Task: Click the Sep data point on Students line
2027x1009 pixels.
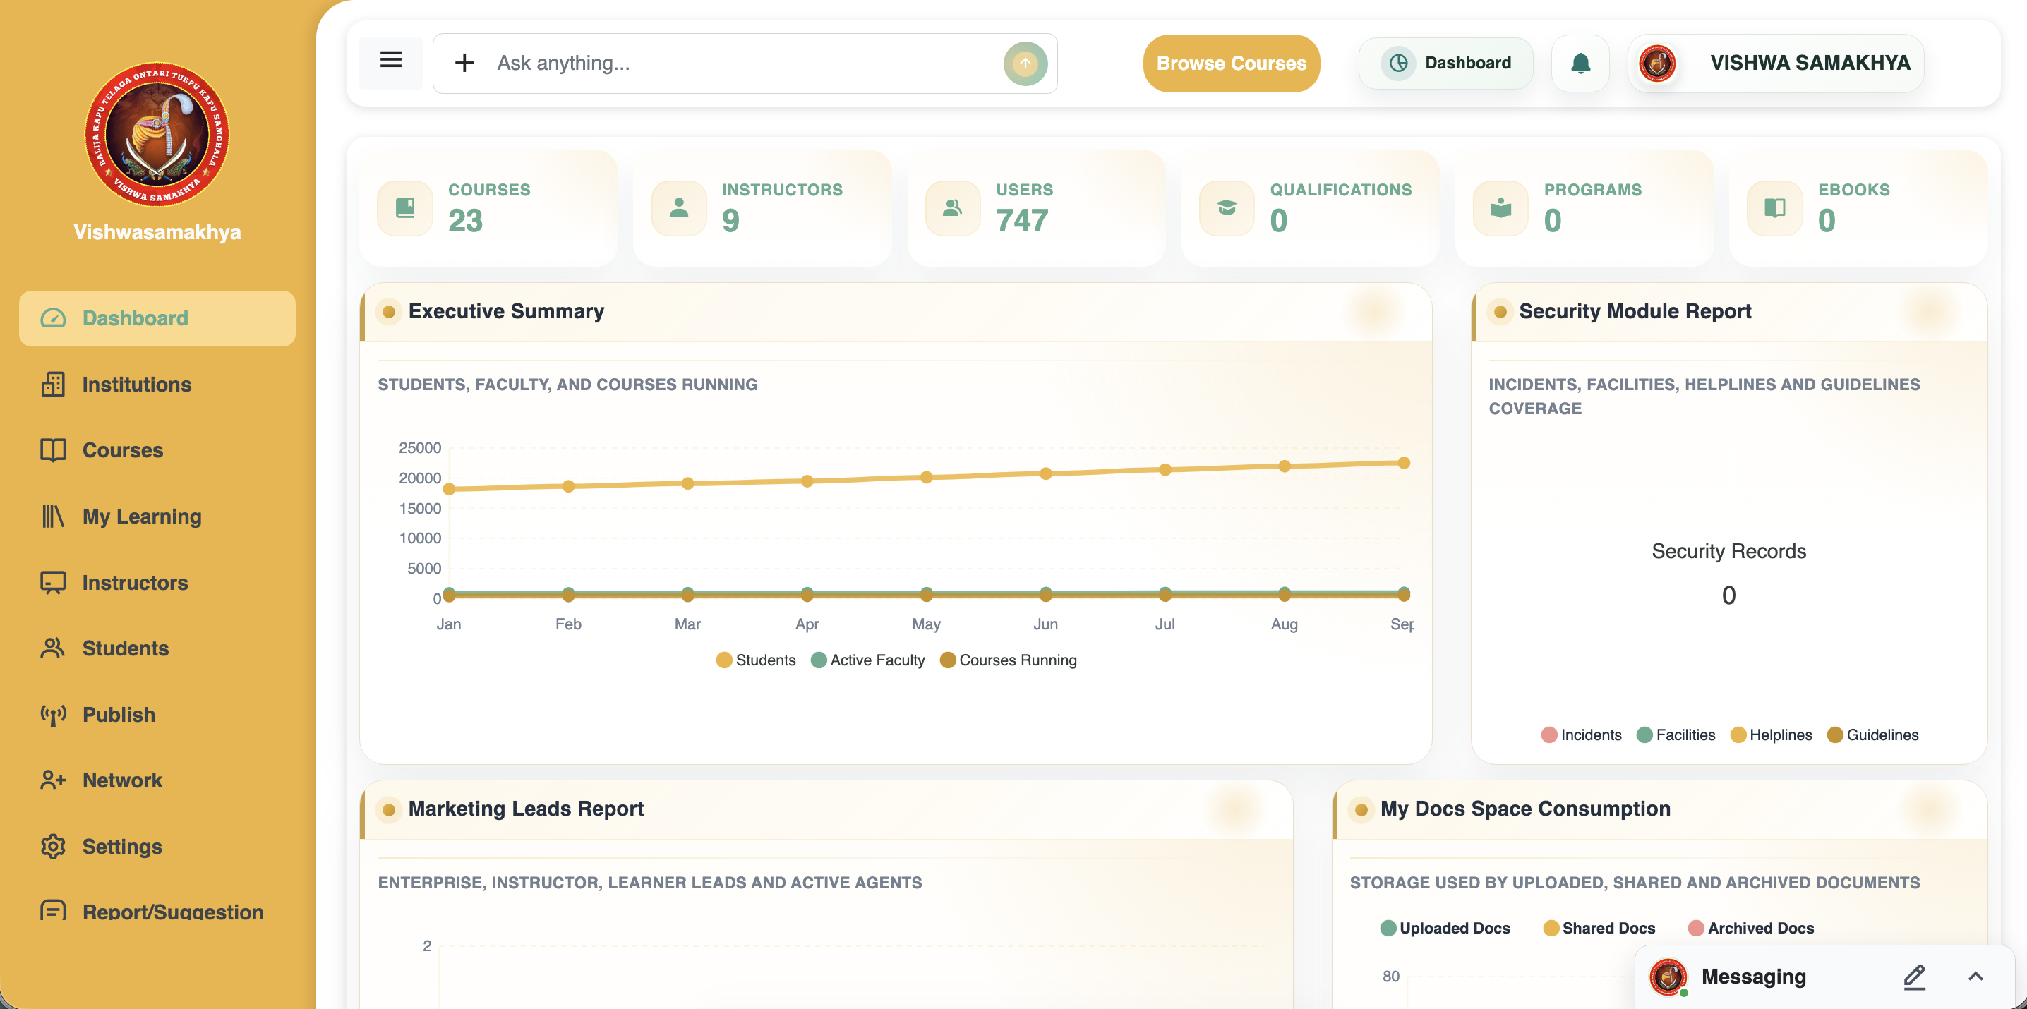Action: click(1403, 462)
